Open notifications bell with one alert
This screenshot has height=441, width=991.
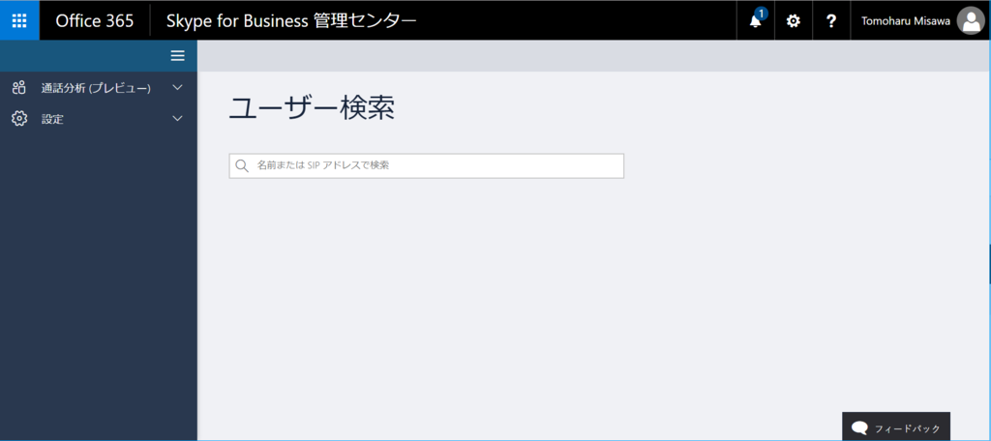click(x=756, y=20)
